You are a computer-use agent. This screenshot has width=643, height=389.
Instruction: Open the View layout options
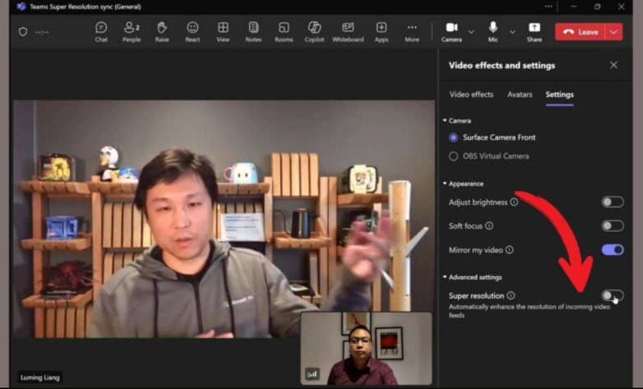click(223, 32)
